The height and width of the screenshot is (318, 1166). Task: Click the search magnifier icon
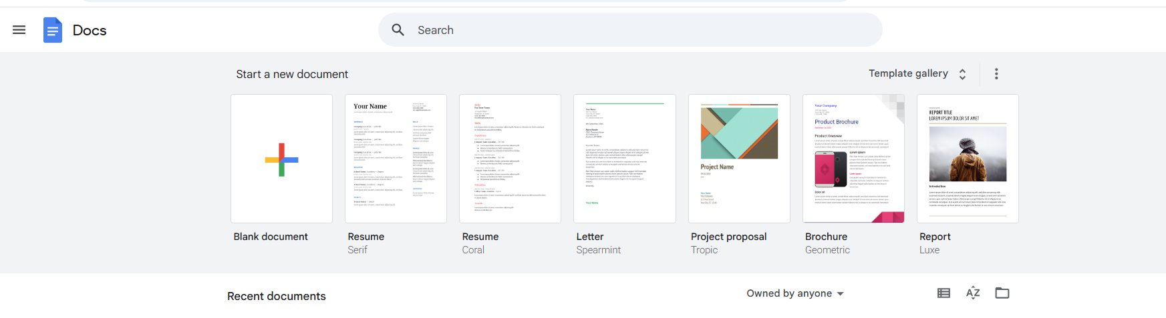pos(398,30)
